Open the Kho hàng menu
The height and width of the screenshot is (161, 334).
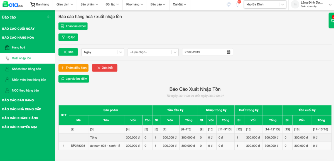coord(134,4)
